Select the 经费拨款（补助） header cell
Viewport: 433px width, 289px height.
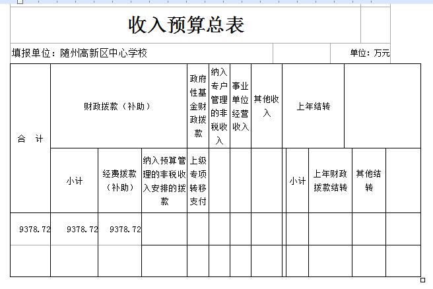pos(119,181)
